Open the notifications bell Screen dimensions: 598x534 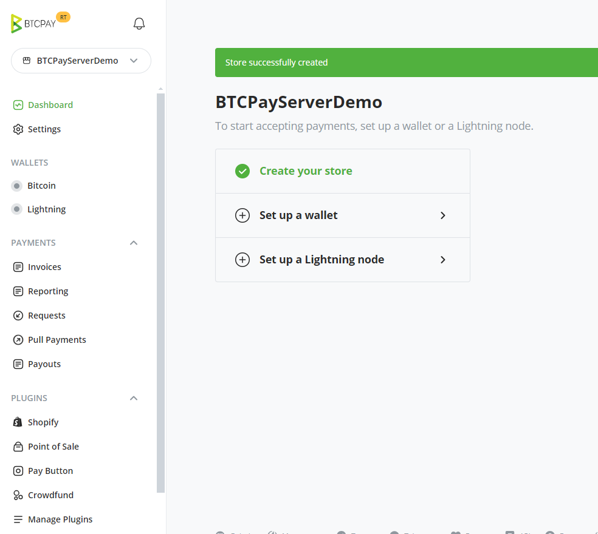139,24
